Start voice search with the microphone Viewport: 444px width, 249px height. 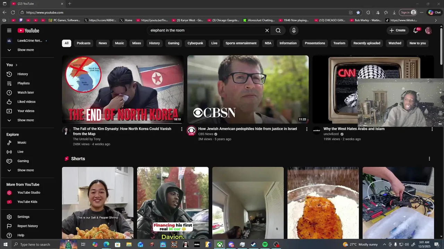coord(294,30)
